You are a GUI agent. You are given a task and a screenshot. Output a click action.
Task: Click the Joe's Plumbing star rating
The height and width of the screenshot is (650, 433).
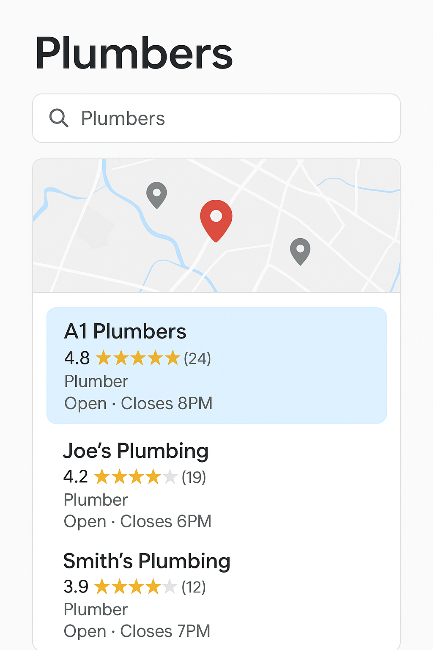[135, 477]
